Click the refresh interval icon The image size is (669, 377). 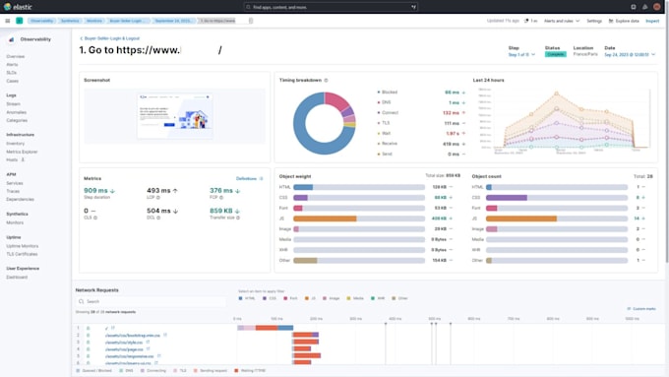(x=526, y=21)
